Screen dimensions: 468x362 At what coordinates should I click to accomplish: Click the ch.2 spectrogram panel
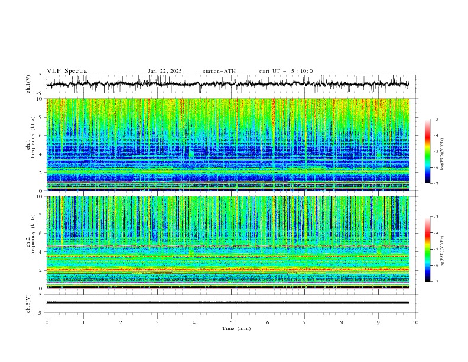(228, 243)
